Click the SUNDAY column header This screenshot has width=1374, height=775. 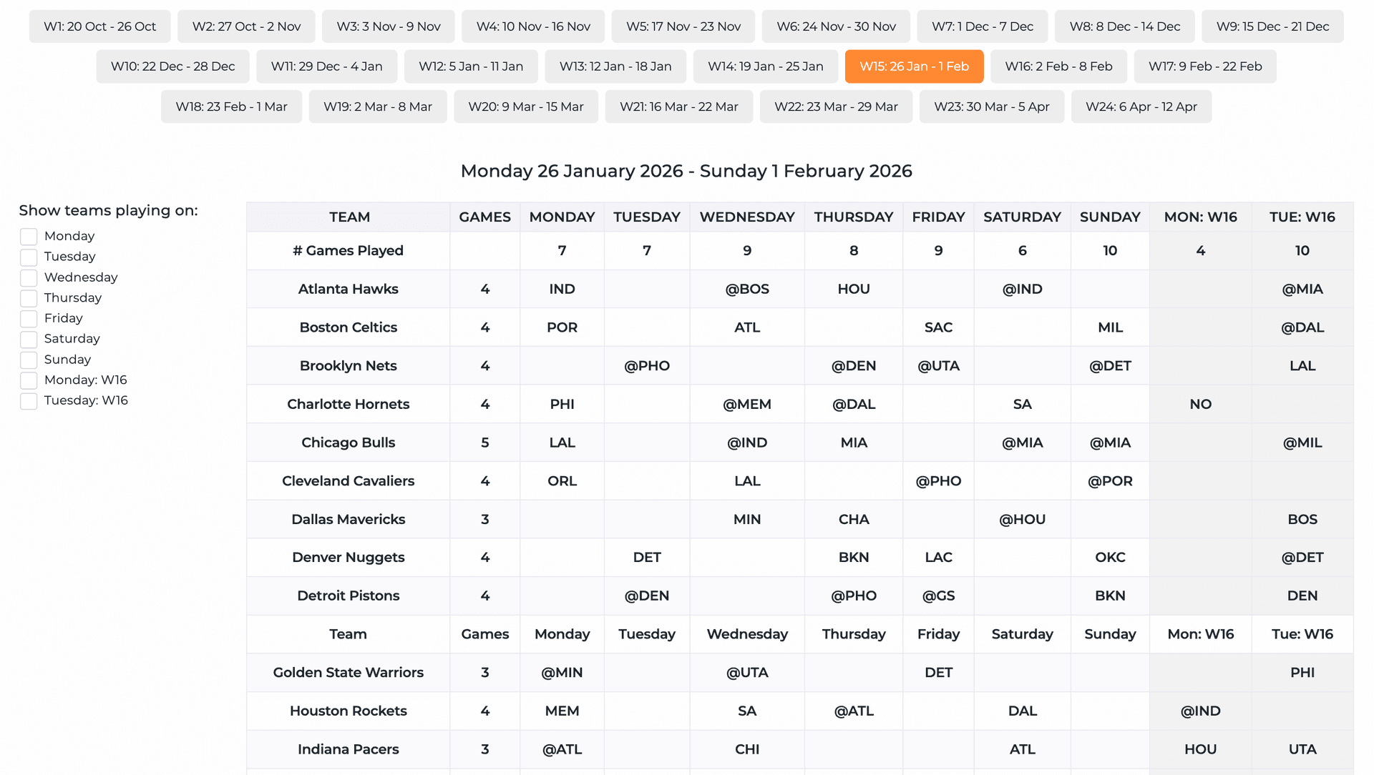(1109, 217)
